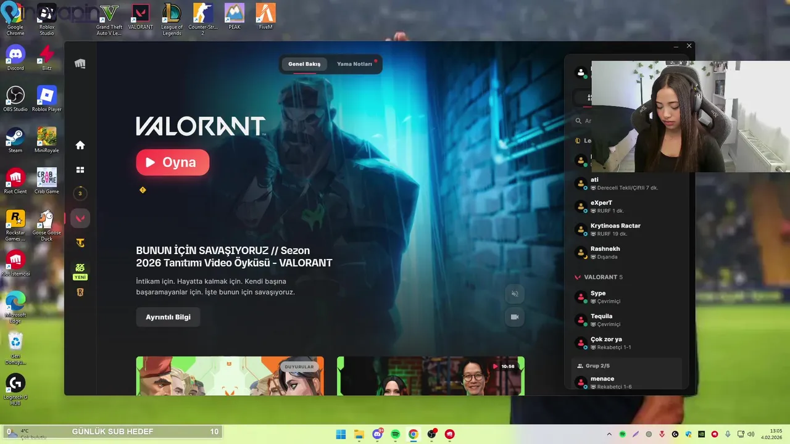Open Spotify from the taskbar

396,434
